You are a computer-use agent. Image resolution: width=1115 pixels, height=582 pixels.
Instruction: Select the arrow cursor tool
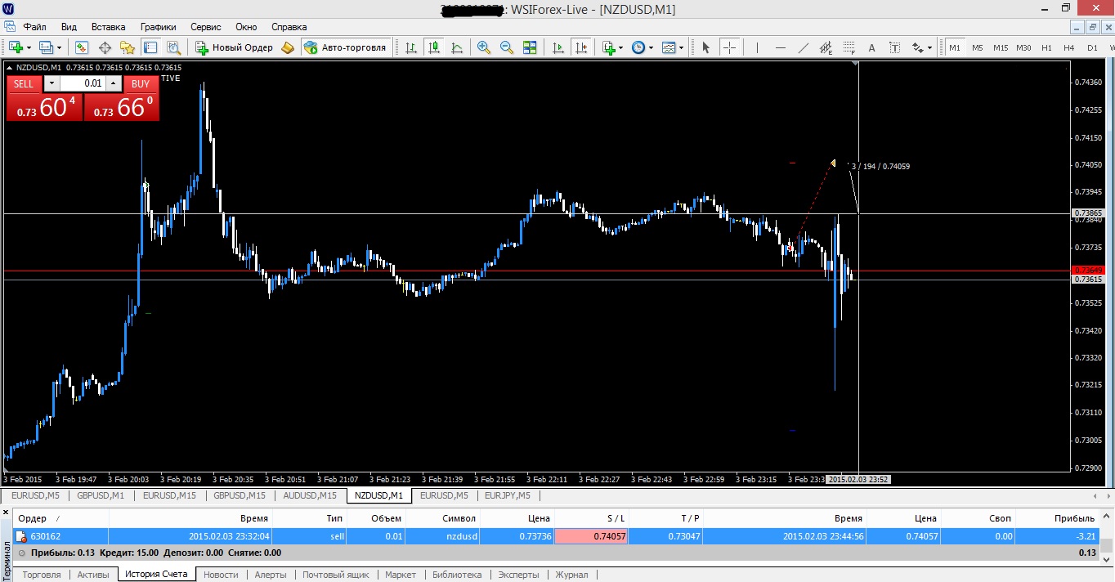(x=706, y=47)
